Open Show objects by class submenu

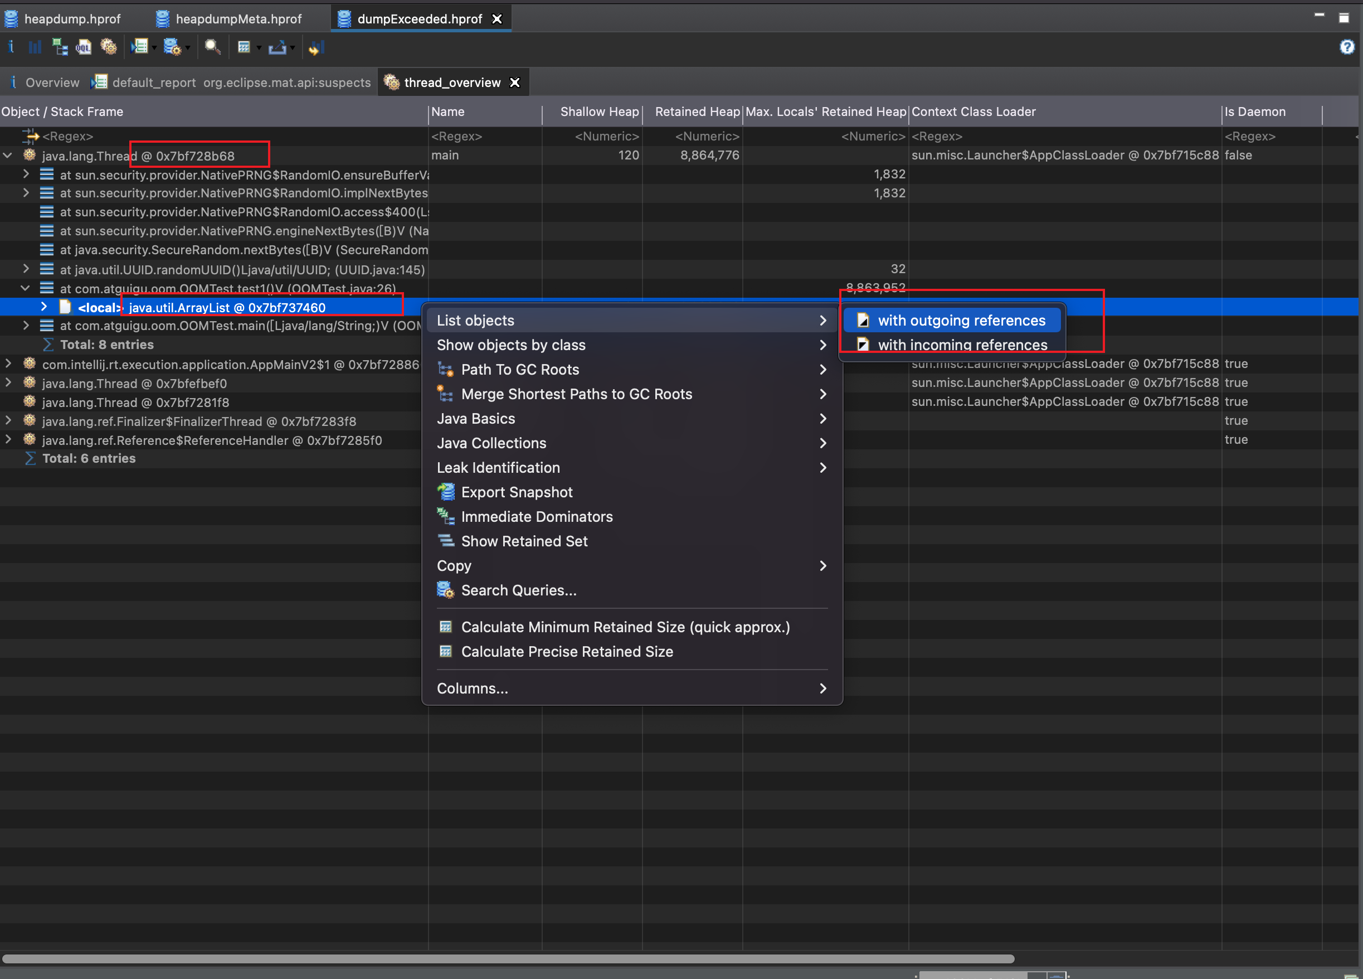click(x=632, y=345)
